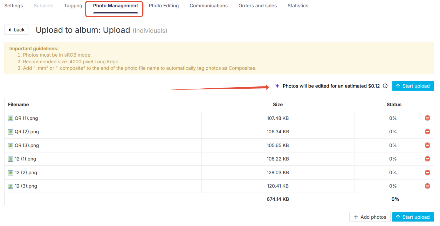The image size is (440, 226).
Task: Select the 12 (2).png filename
Action: point(26,173)
